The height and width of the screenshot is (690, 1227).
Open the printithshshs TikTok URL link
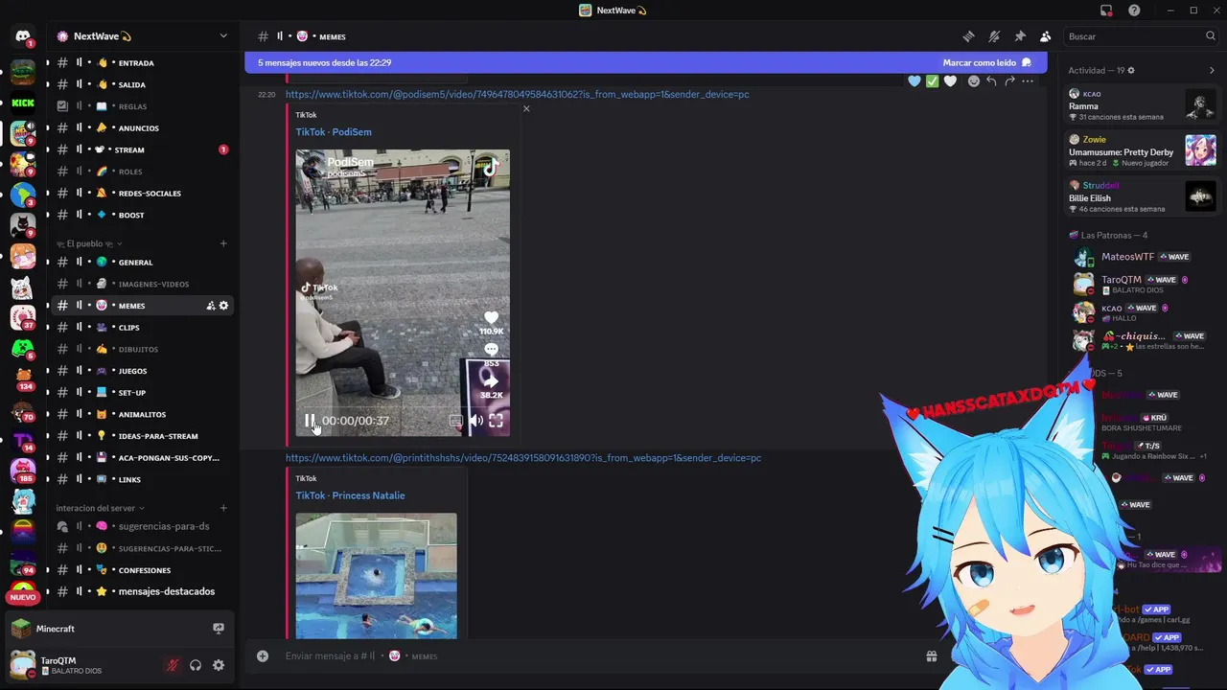click(x=523, y=458)
